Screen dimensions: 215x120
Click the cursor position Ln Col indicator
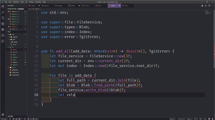click(x=181, y=119)
